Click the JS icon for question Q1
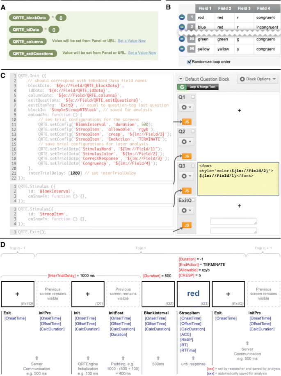The width and height of the screenshot is (281, 376). click(186, 122)
